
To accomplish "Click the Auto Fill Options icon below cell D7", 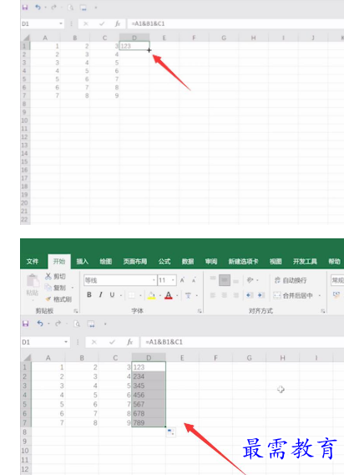I will tap(171, 432).
